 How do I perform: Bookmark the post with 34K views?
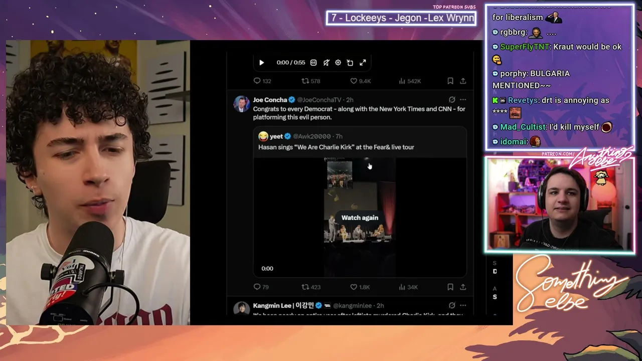(450, 287)
